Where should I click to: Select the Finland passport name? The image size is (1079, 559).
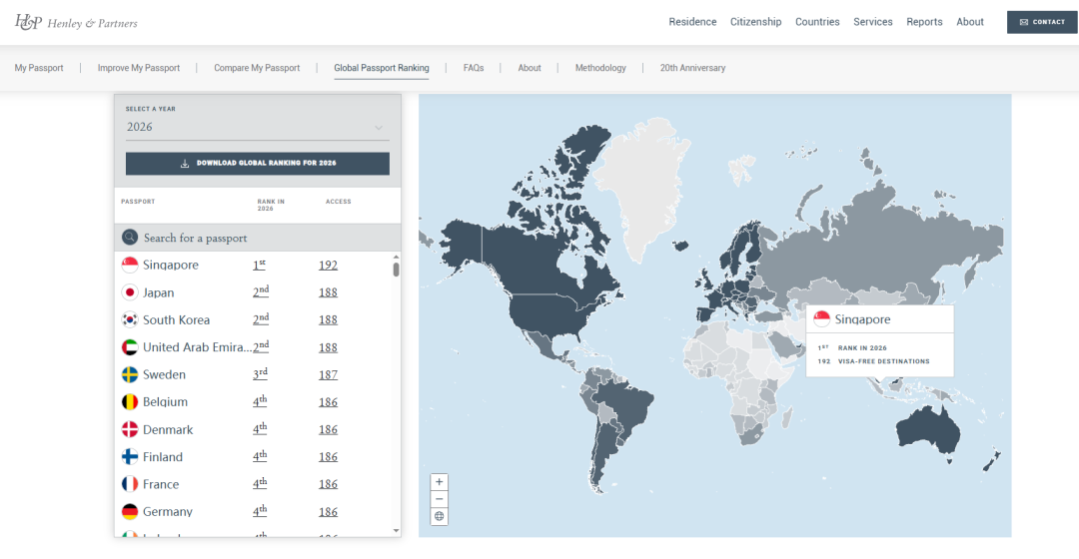pos(163,457)
